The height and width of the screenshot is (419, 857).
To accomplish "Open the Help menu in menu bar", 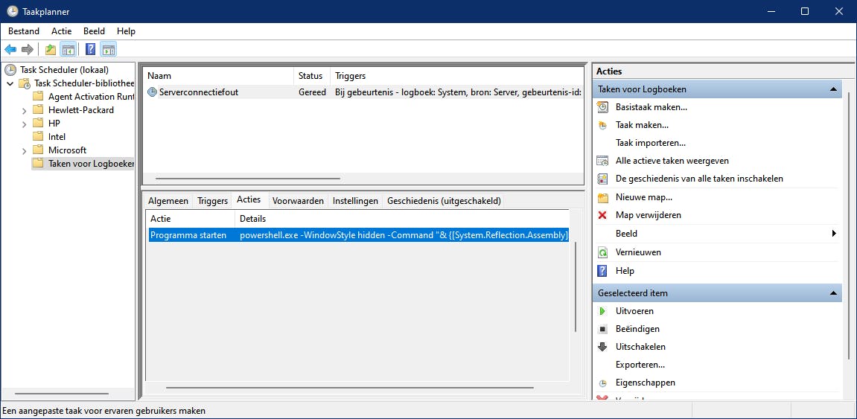I will click(127, 31).
